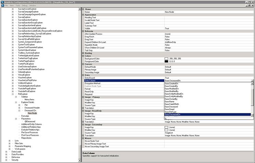Open the Tools menu
The image size is (255, 163).
[18, 5]
